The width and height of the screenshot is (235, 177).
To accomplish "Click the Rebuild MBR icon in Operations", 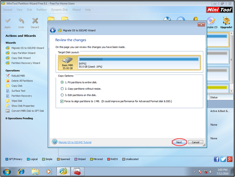I will (8, 76).
